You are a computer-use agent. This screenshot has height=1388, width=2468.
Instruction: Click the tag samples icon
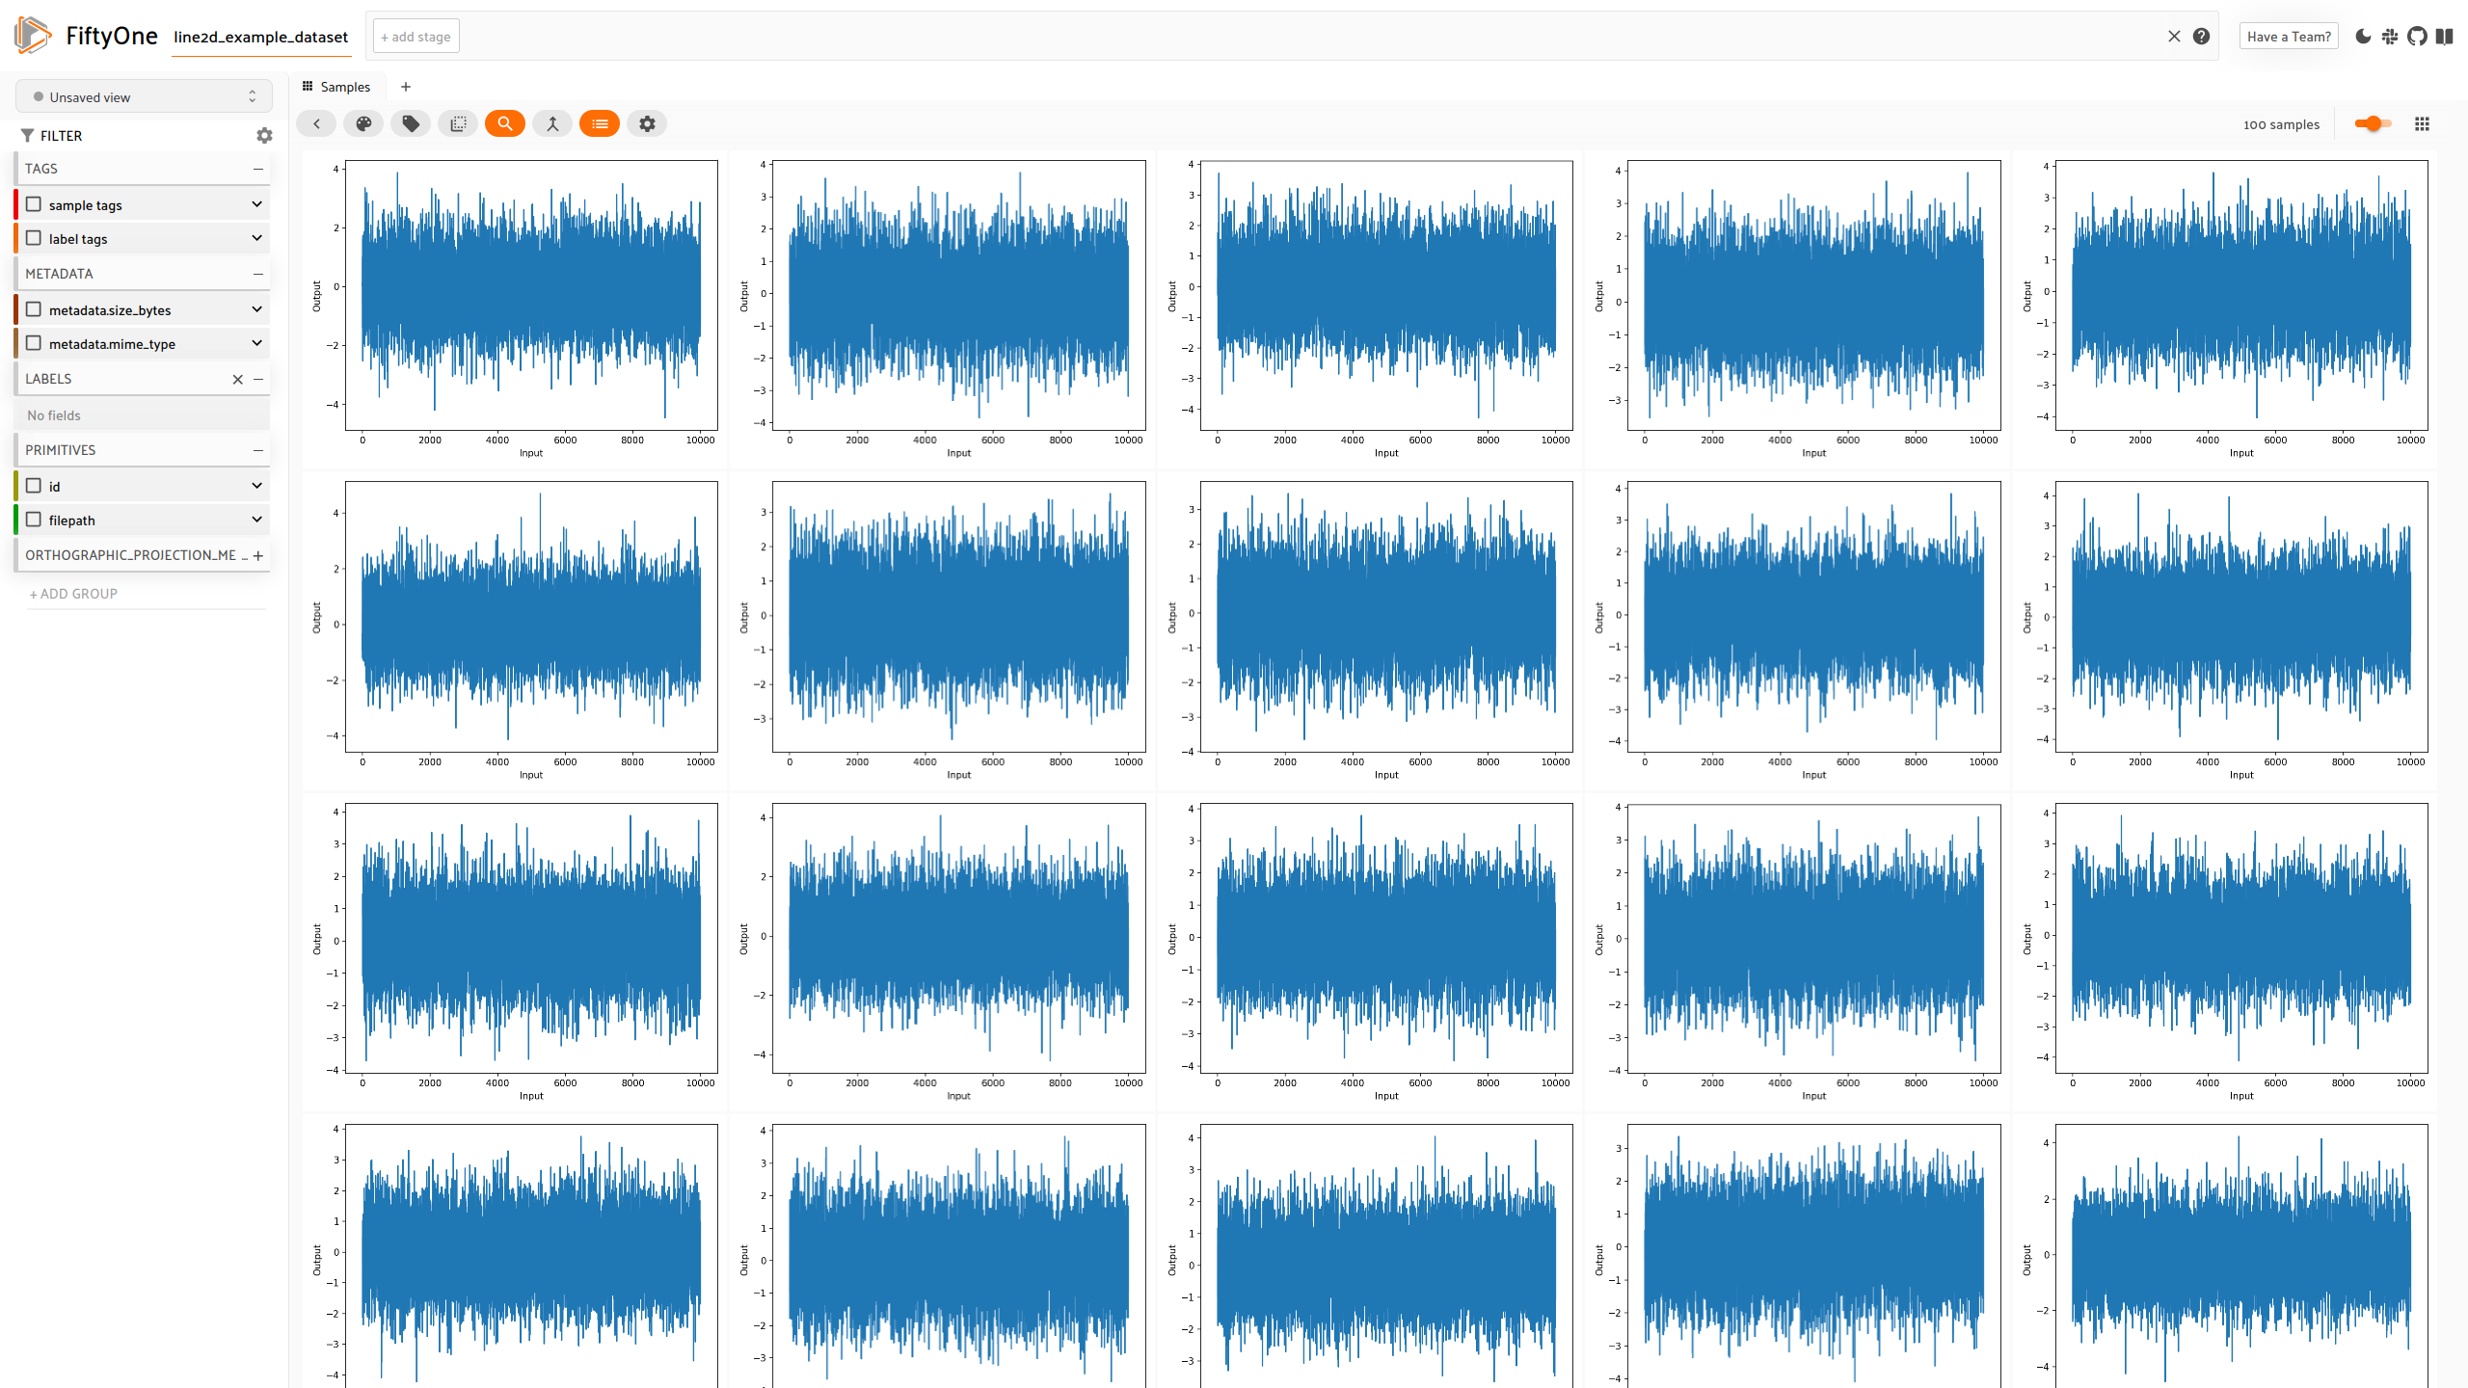[411, 123]
